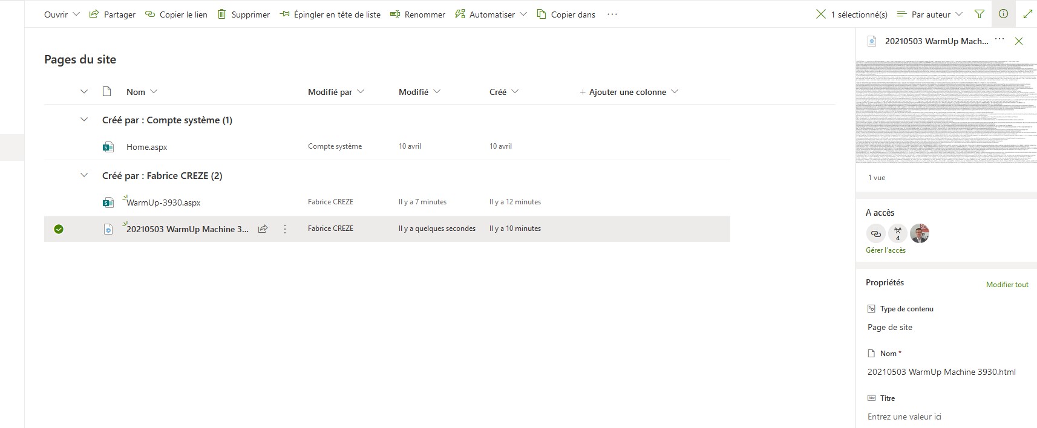The height and width of the screenshot is (428, 1037).
Task: Click the Gérer l'accès link
Action: (886, 250)
